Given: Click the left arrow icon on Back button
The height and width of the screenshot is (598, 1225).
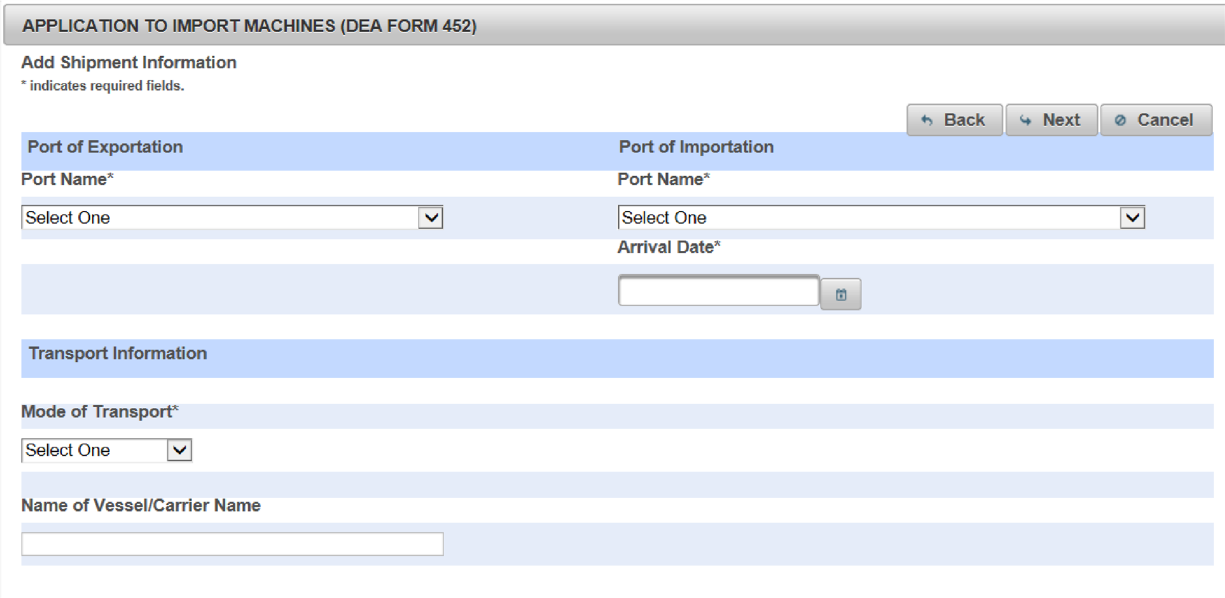Looking at the screenshot, I should [927, 120].
